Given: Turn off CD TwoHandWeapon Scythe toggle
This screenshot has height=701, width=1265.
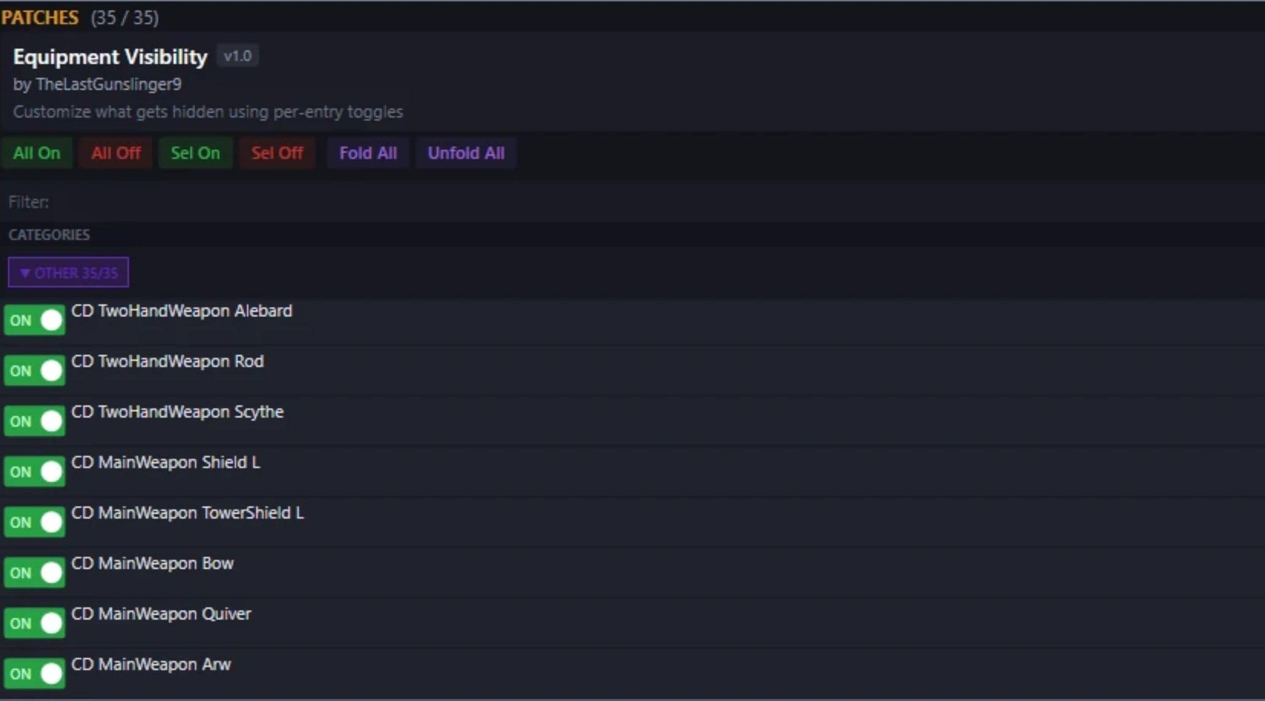Looking at the screenshot, I should [x=34, y=421].
